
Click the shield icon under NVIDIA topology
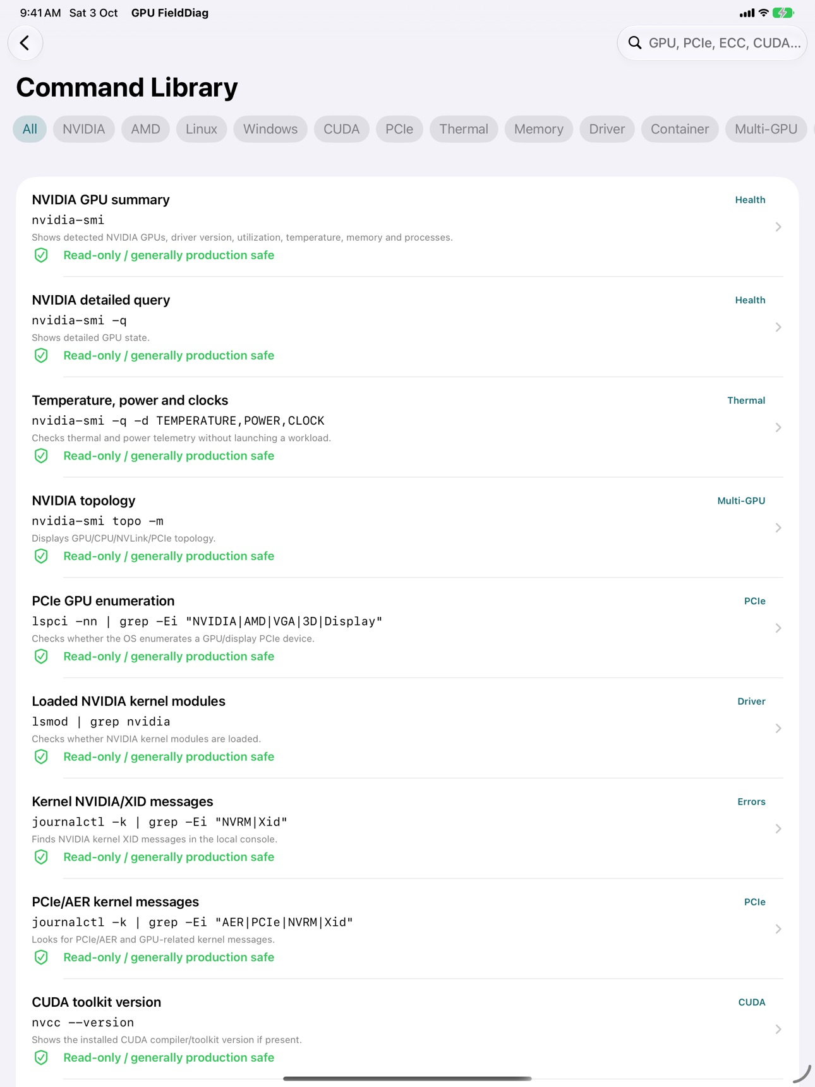(41, 556)
